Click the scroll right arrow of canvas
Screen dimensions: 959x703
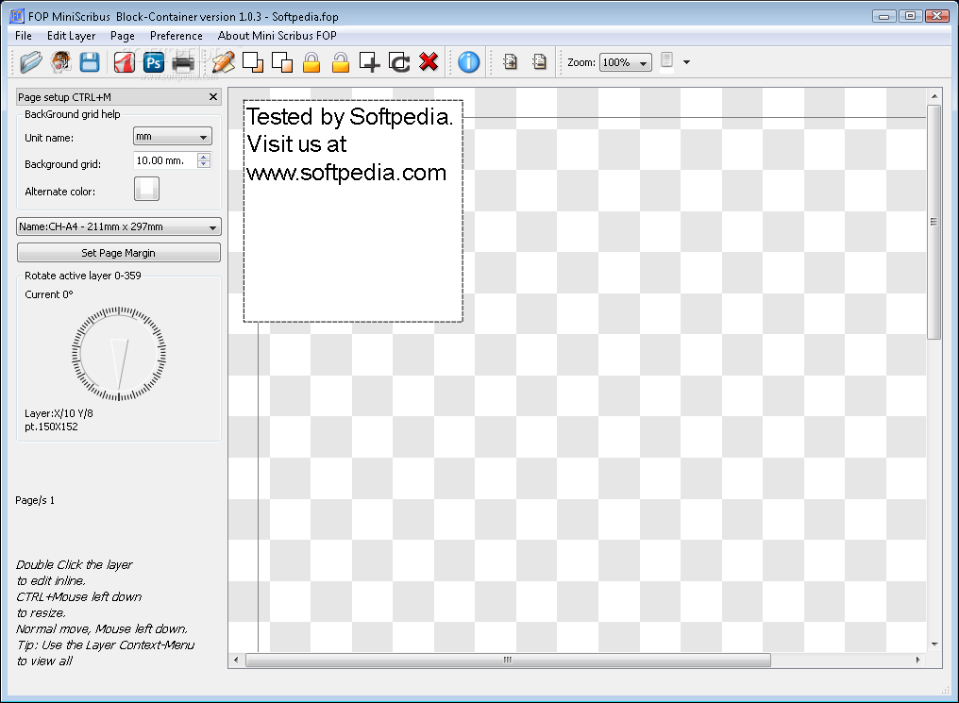[917, 661]
